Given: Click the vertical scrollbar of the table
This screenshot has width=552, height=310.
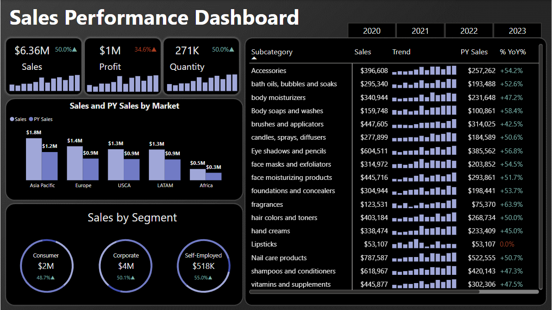Looking at the screenshot, I should (541, 166).
